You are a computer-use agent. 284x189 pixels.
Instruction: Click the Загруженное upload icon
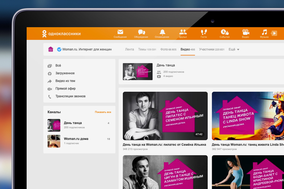[x=50, y=74]
